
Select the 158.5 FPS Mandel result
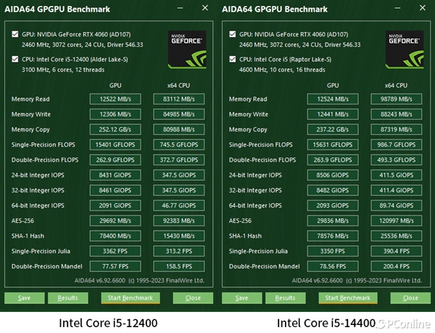[x=179, y=267]
